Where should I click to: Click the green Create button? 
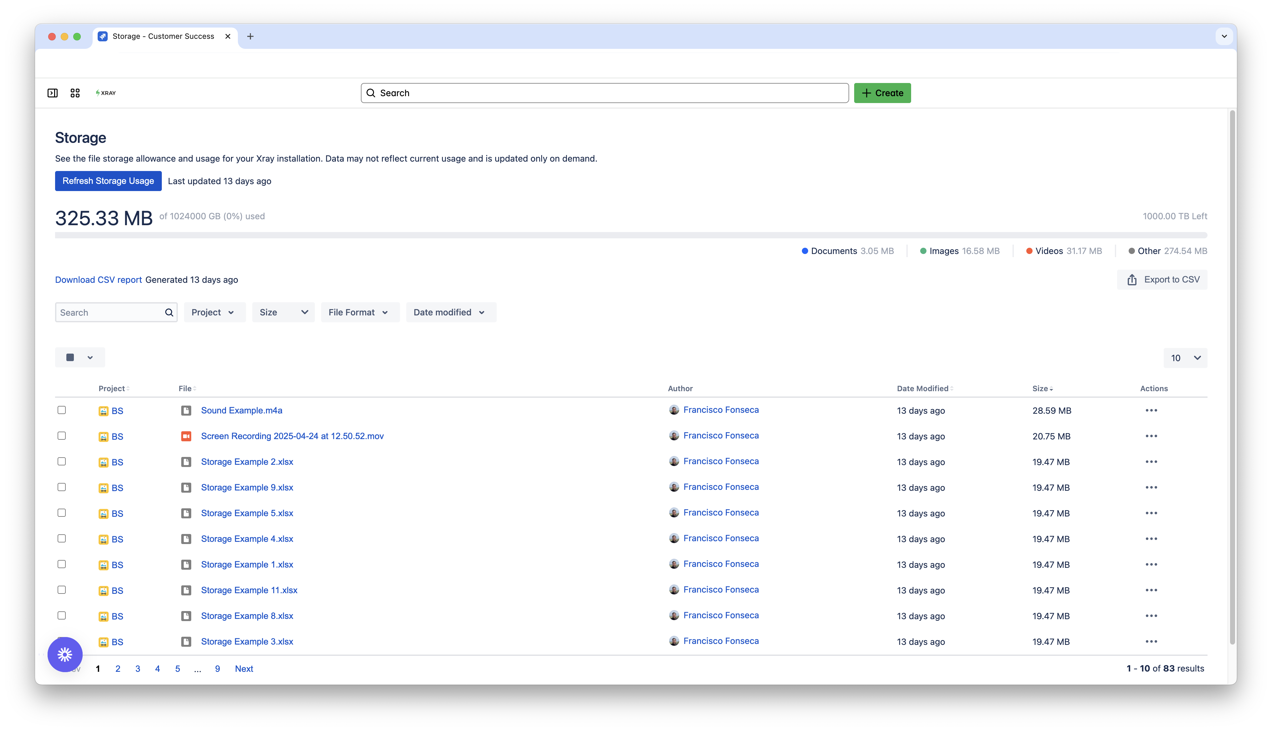882,93
